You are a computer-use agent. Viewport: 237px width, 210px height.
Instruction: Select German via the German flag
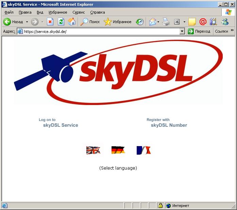118,150
